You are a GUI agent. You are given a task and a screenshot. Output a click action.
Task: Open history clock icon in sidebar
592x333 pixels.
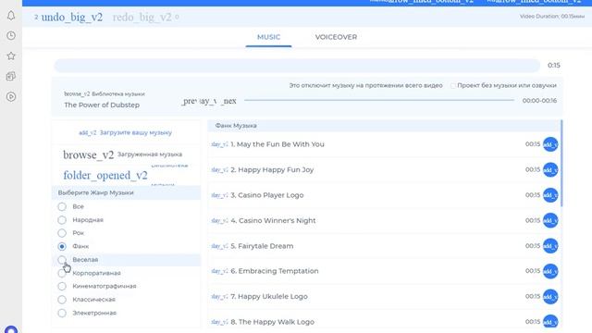[11, 35]
